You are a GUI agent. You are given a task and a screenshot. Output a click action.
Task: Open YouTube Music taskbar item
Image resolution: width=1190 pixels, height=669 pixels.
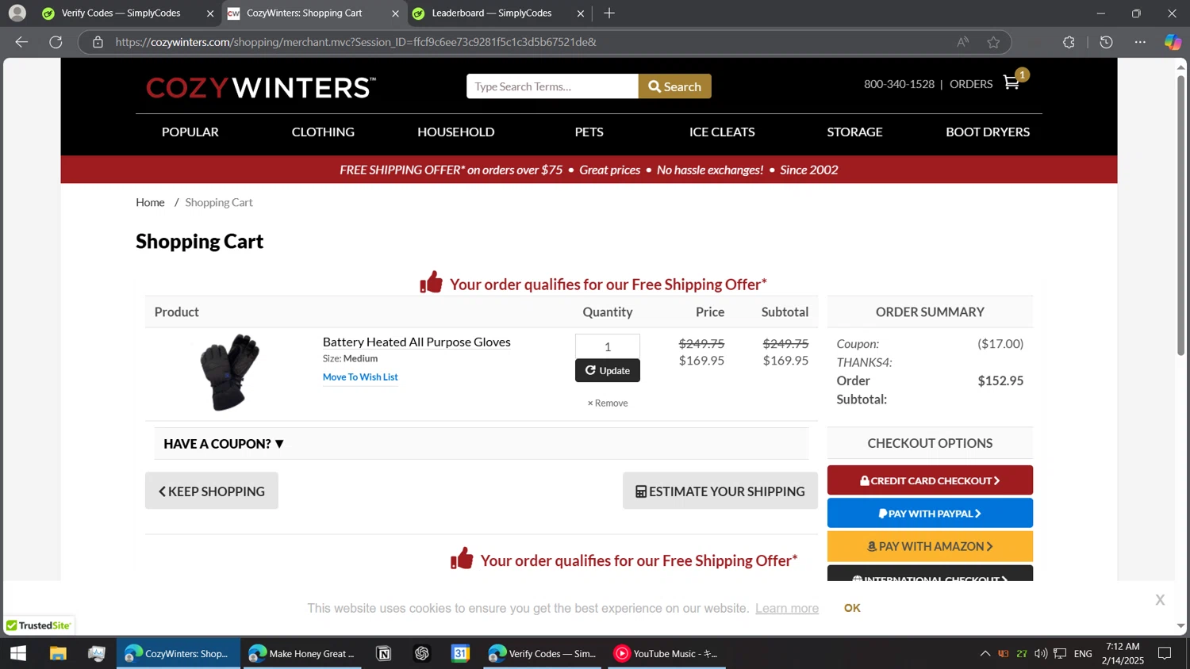click(x=666, y=653)
